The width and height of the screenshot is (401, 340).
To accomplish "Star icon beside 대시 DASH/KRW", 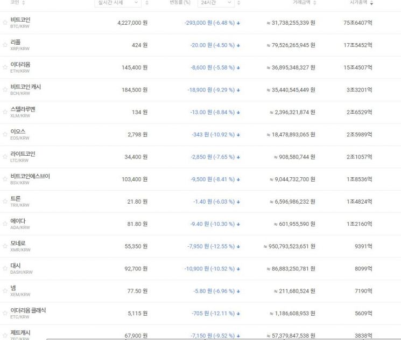I will pyautogui.click(x=5, y=268).
